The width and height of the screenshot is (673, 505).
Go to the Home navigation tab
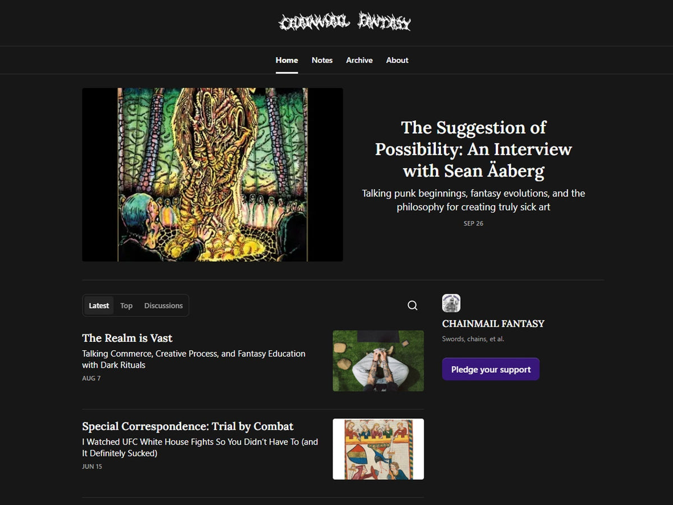287,60
